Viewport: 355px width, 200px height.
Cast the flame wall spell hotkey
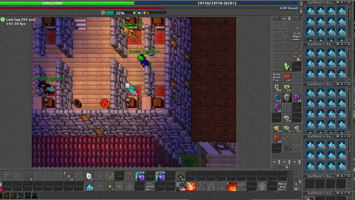tap(232, 187)
